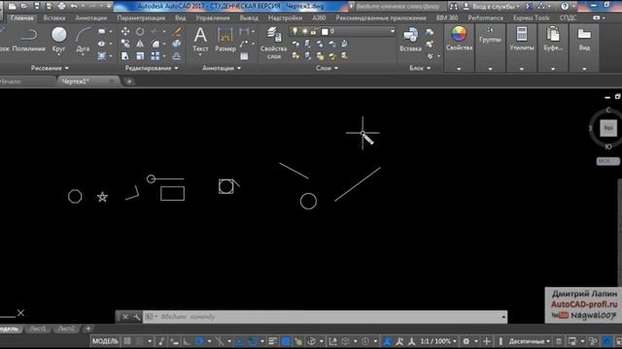Open the Insert block (Вставка) tool
The height and width of the screenshot is (349, 622).
410,40
